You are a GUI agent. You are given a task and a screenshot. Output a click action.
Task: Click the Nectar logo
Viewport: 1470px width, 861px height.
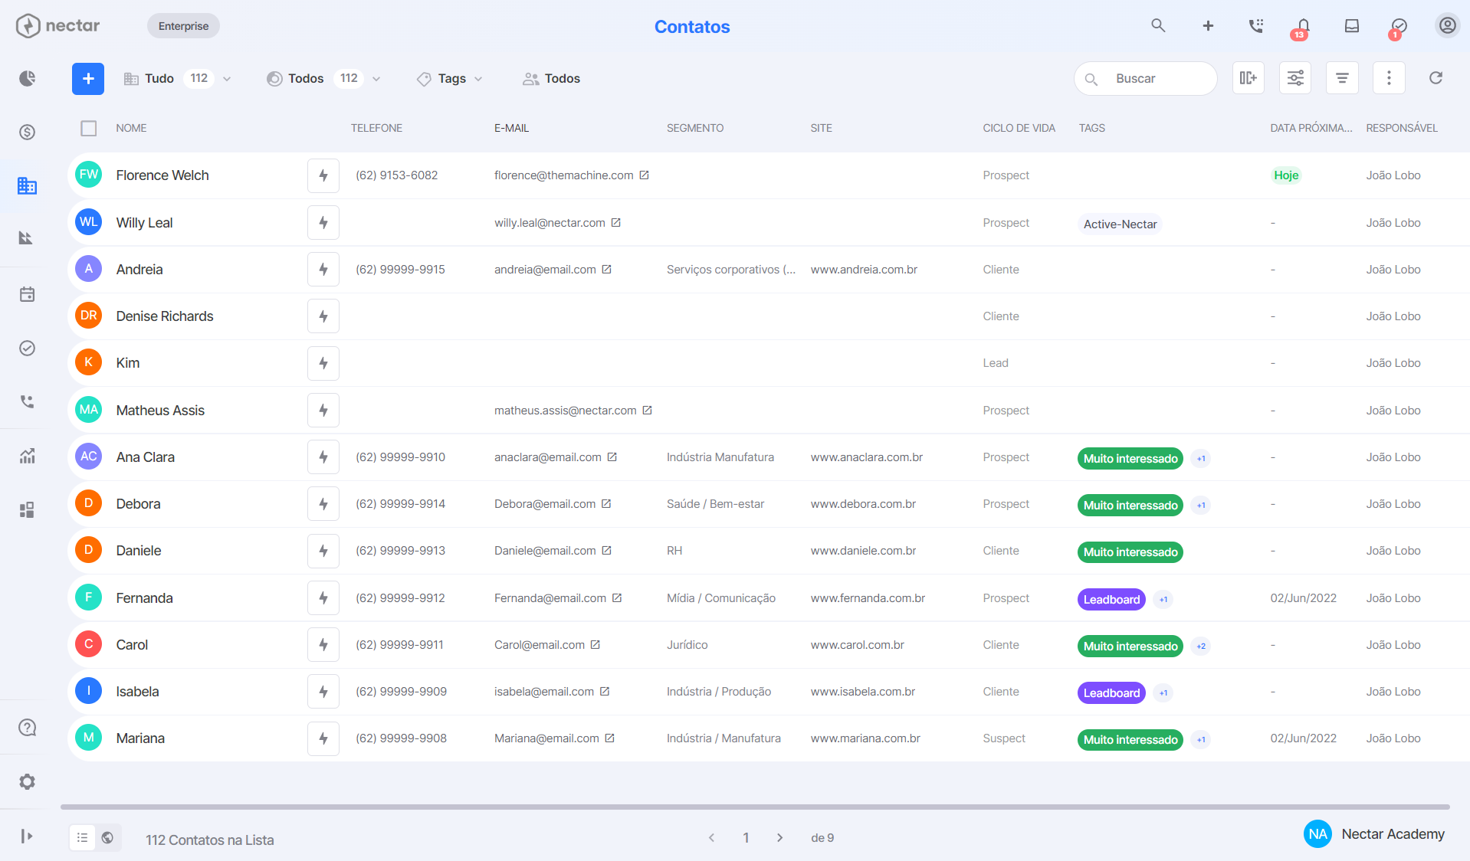58,25
